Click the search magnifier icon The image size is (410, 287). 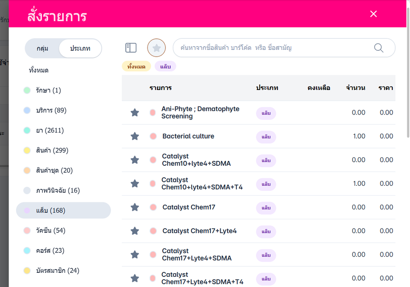point(378,48)
